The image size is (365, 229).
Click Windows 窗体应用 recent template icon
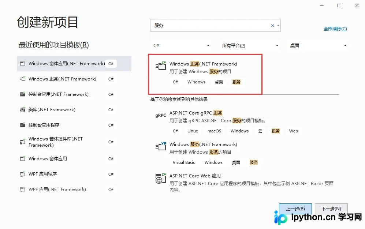23,158
